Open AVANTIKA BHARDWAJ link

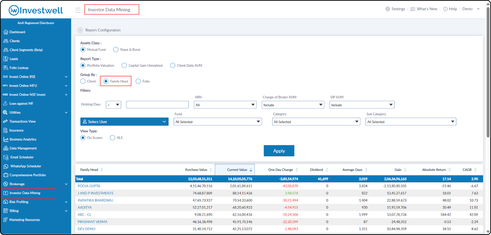95,200
